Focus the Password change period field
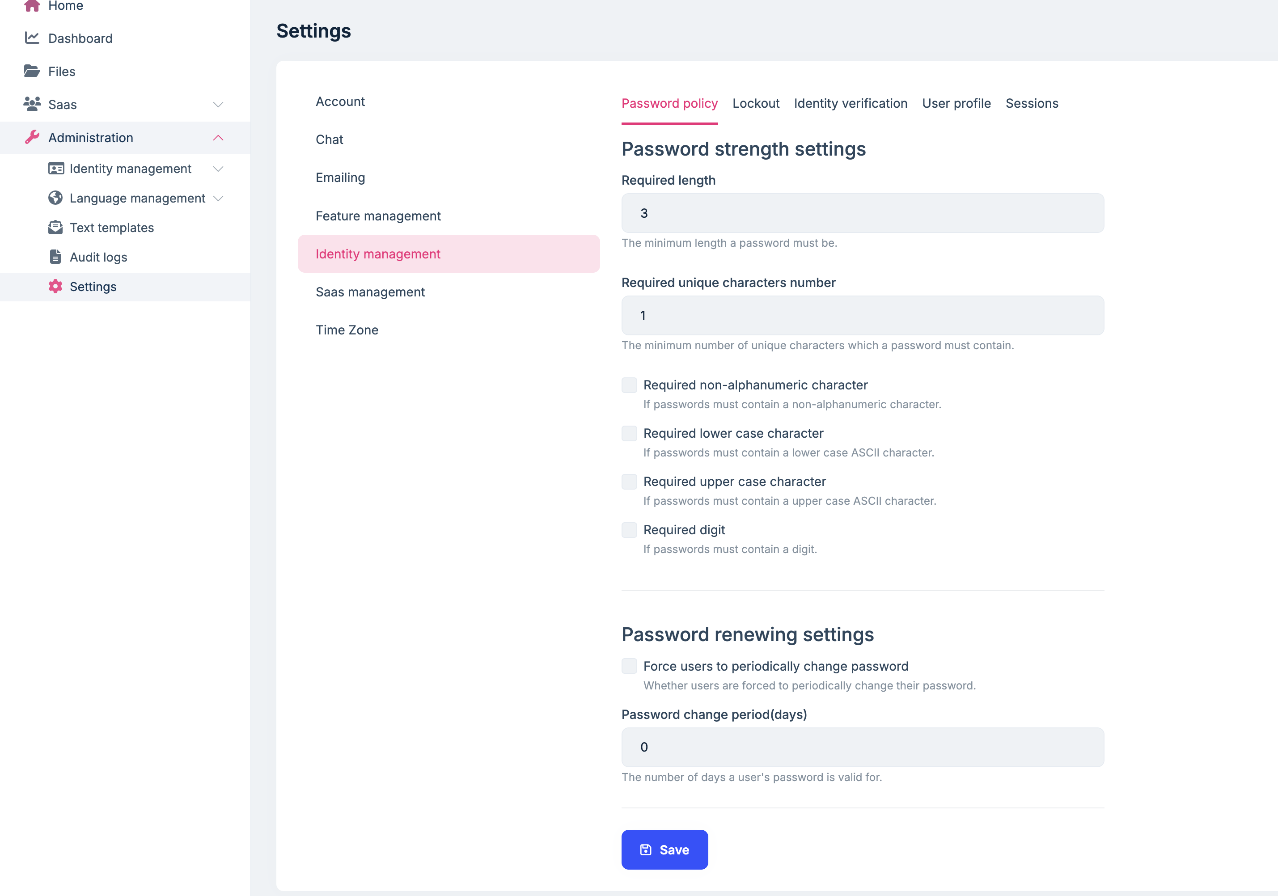Screen dimensions: 1278x896 pos(862,748)
